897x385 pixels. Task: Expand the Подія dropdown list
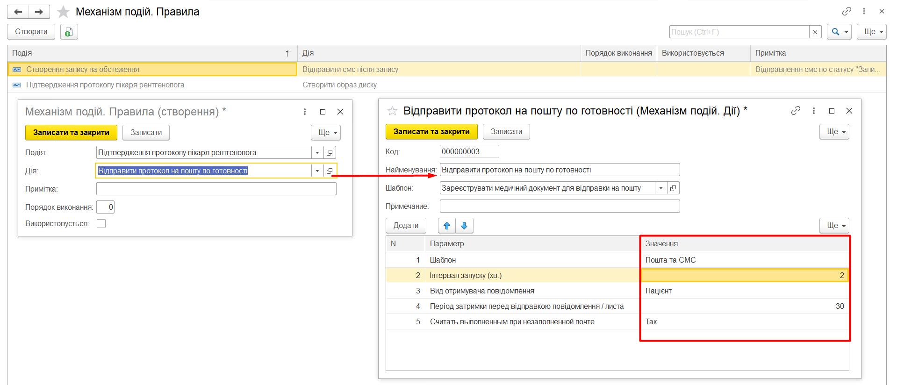coord(317,153)
